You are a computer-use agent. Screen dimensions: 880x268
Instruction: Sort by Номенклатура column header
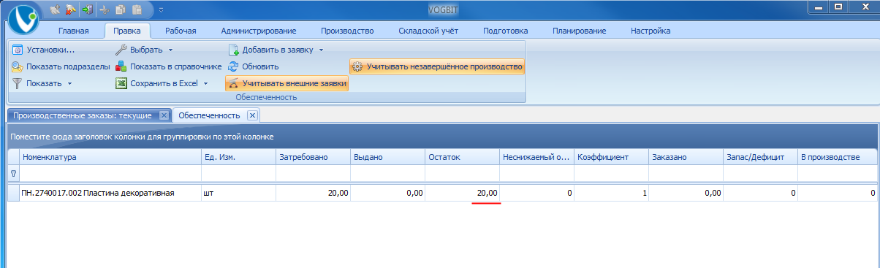pos(110,157)
